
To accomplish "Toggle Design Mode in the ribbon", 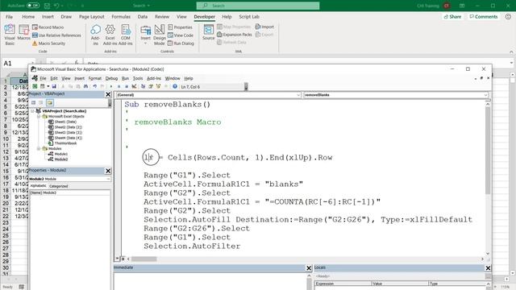I will (x=160, y=35).
